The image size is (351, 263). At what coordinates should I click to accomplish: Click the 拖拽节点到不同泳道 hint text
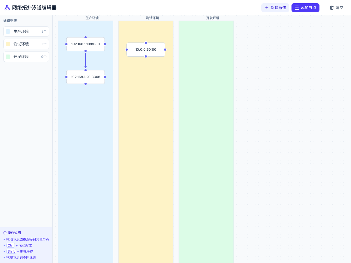pyautogui.click(x=21, y=258)
